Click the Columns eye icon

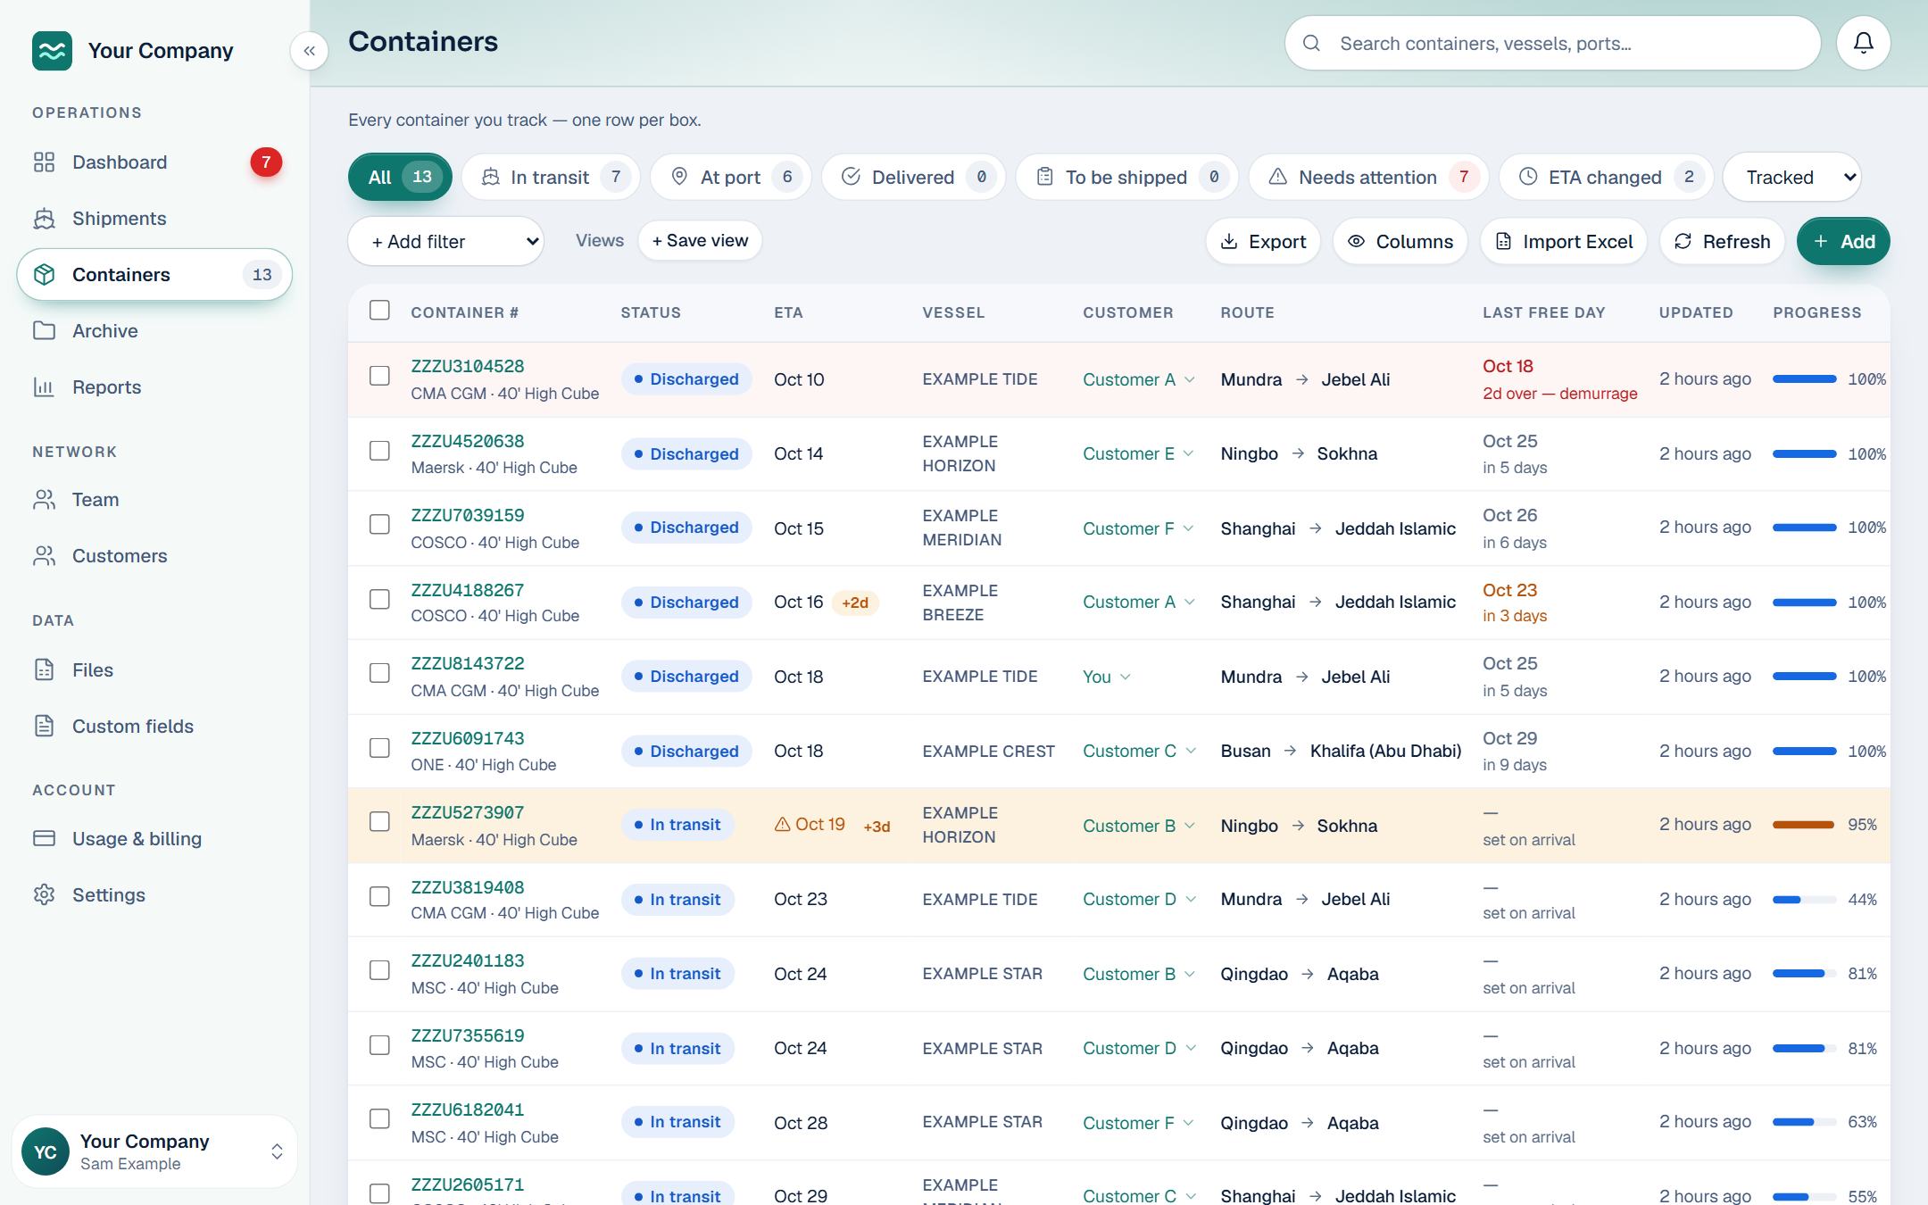click(x=1356, y=242)
